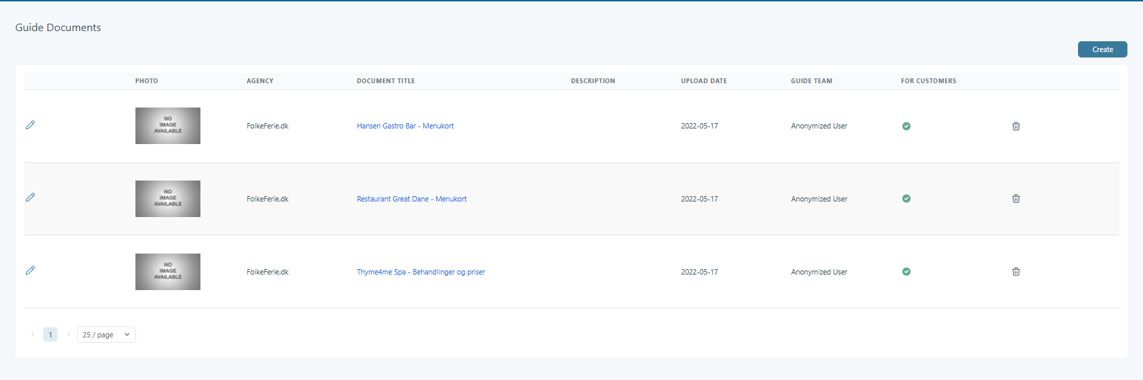Open Thyme4me Spa - Behandlinger og priser link
The image size is (1143, 380).
[x=420, y=272]
